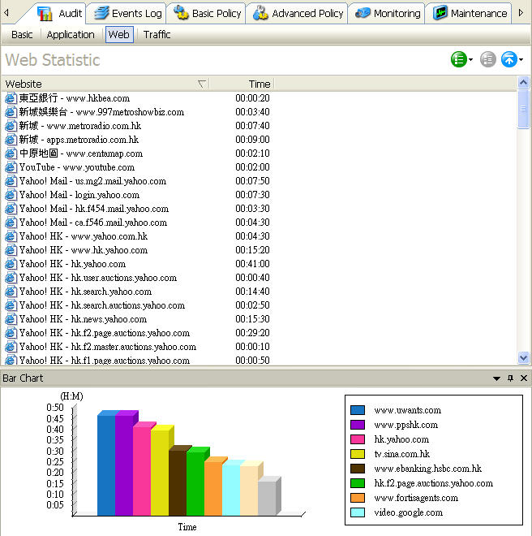
Task: Click the page icon for hk.search.auctions.yahoo.com
Action: [11, 305]
